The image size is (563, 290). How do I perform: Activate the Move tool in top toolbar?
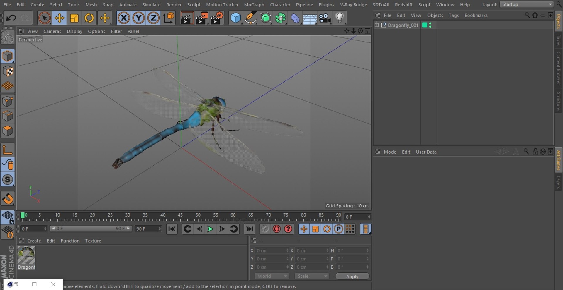click(x=59, y=18)
